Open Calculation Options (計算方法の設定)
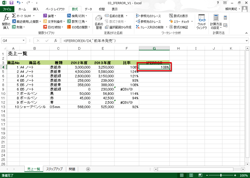250x178 pixels. coord(216,22)
